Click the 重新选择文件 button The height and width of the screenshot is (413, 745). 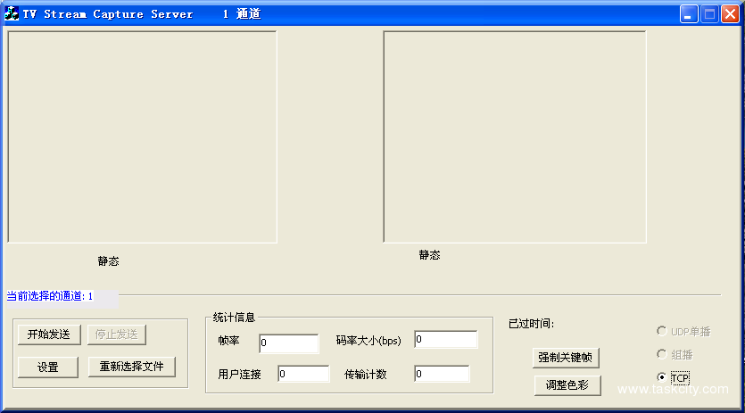132,367
